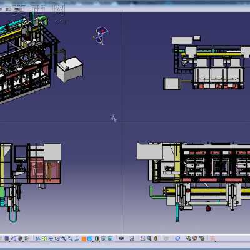This screenshot has height=250, width=250.
Task: Open the blue Isometric quick view icon
Action: click(90, 238)
